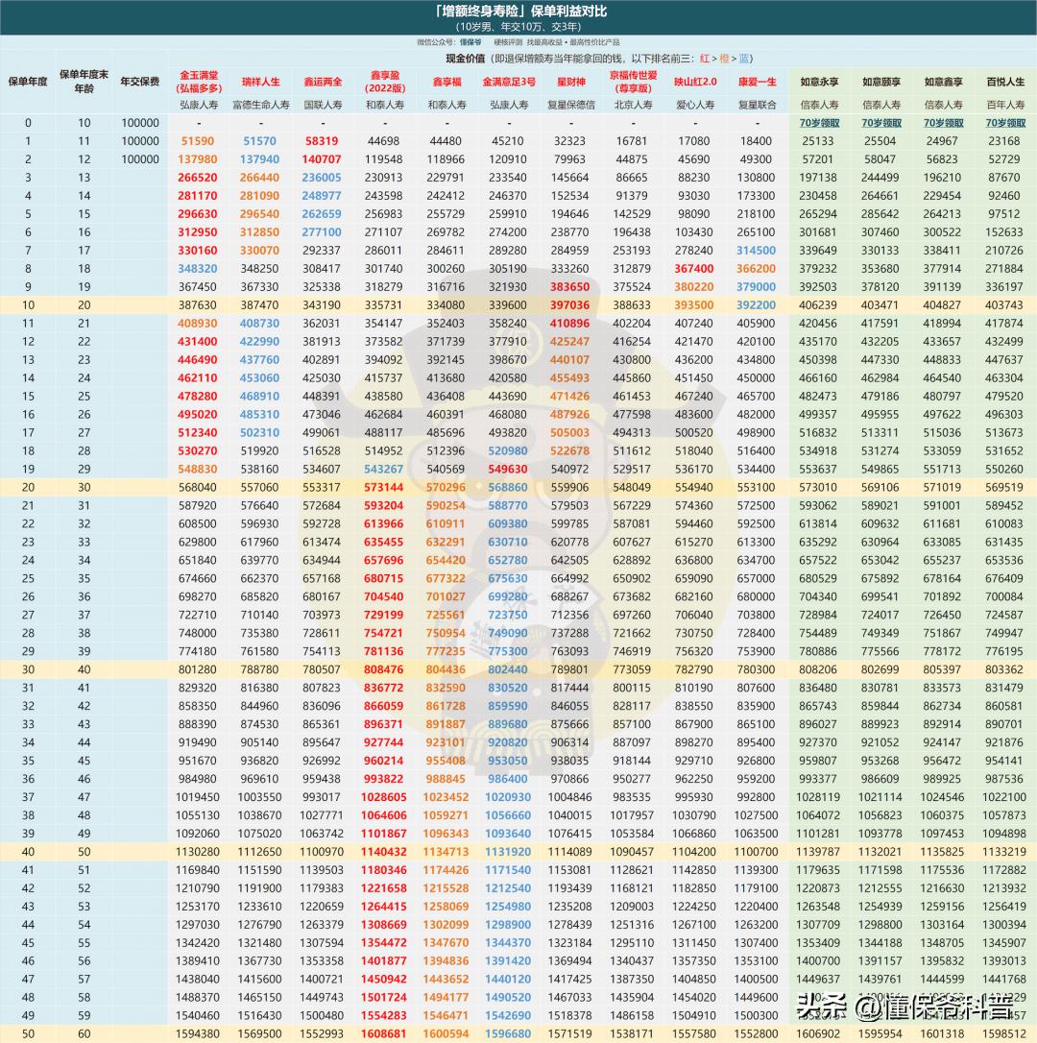
Task: Click the 鑫运两全 product header
Action: [x=323, y=82]
